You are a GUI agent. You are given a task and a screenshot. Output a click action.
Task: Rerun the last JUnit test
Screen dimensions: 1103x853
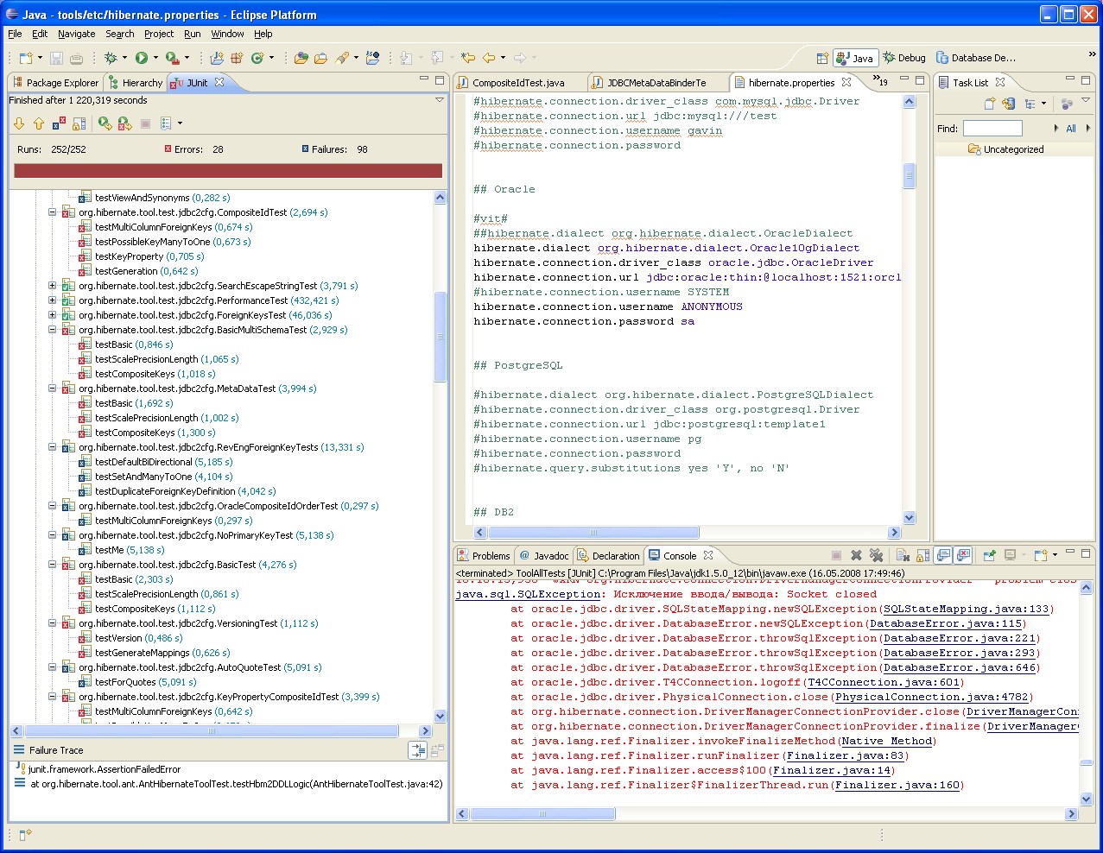(105, 123)
